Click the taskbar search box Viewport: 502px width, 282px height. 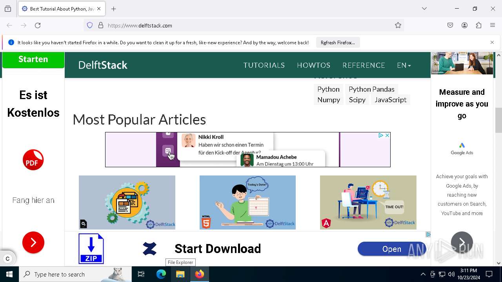(75, 274)
